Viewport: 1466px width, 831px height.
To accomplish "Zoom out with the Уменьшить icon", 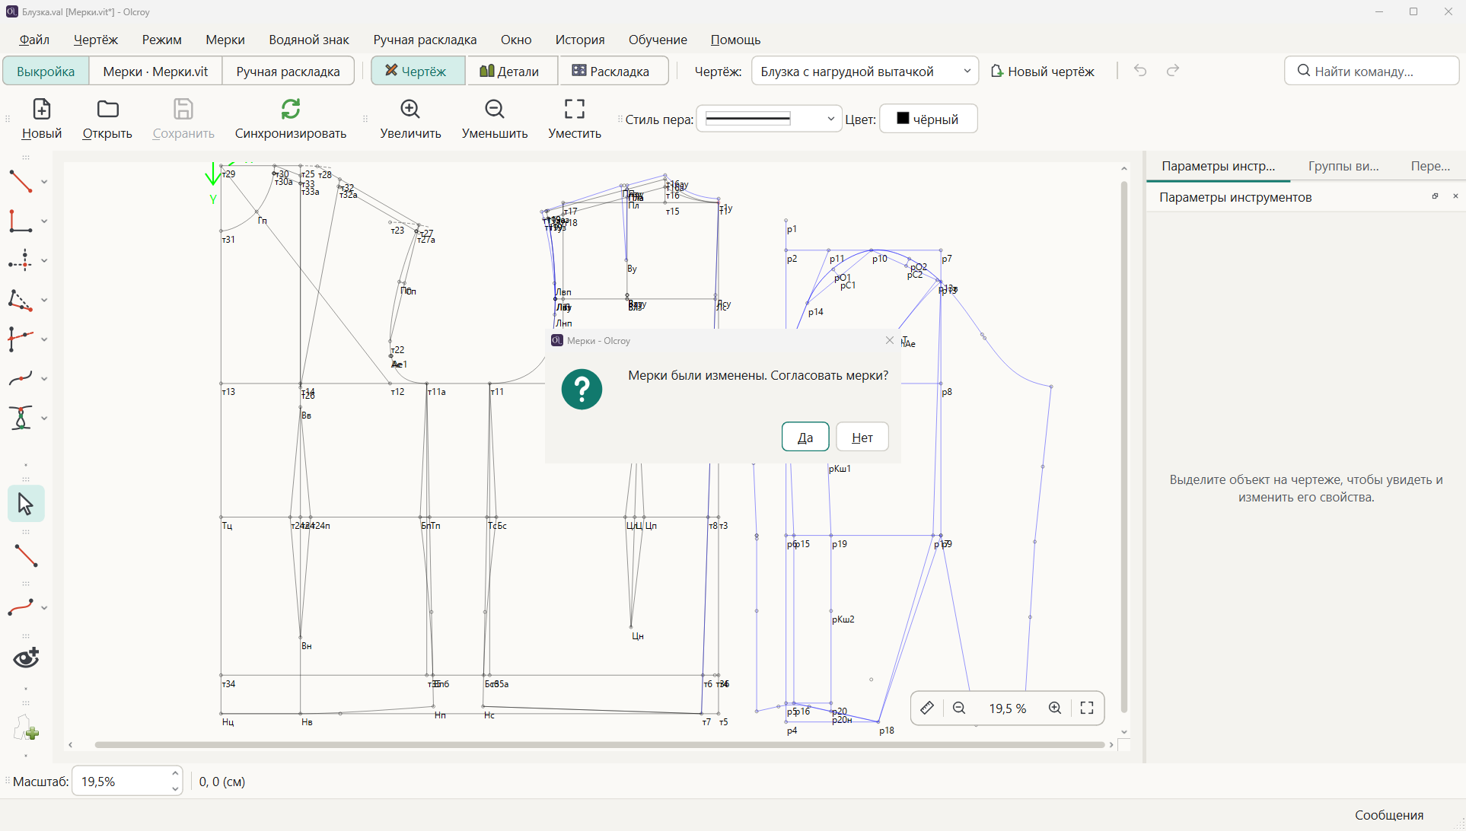I will tap(495, 110).
